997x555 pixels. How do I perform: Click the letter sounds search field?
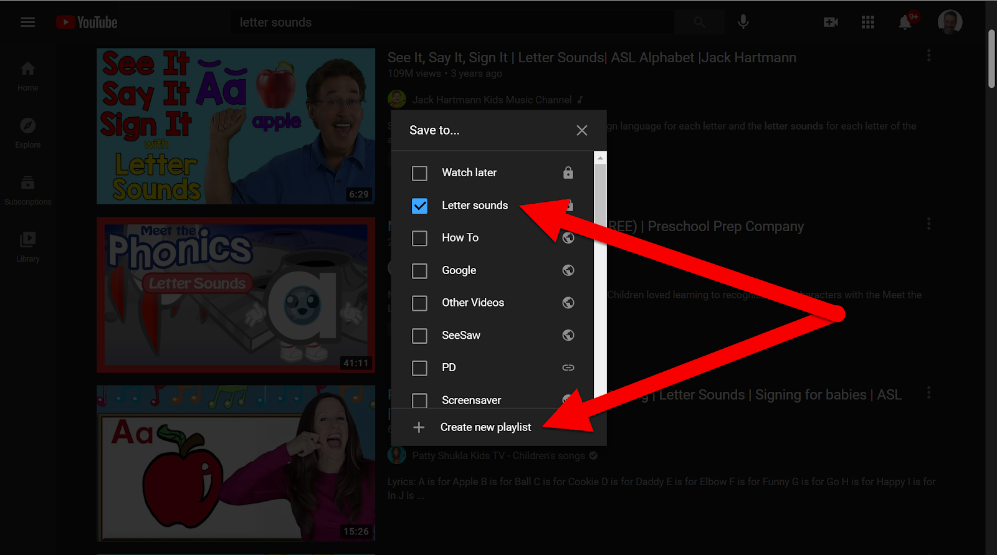[x=454, y=22]
